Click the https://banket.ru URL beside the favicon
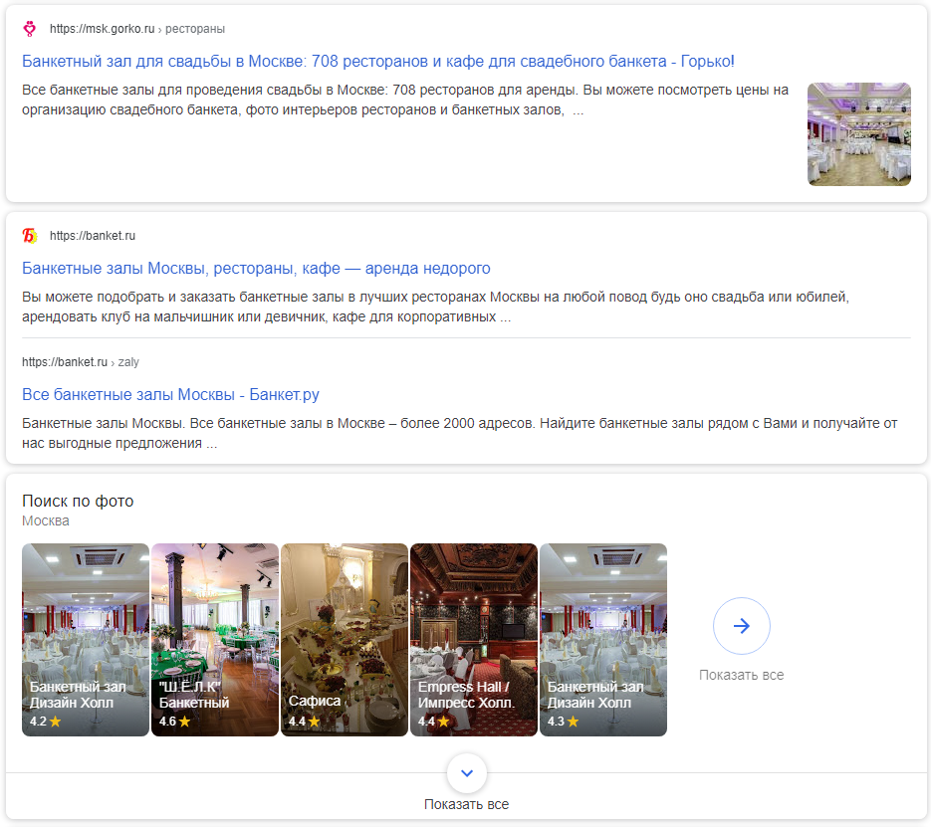The height and width of the screenshot is (827, 931). (93, 236)
